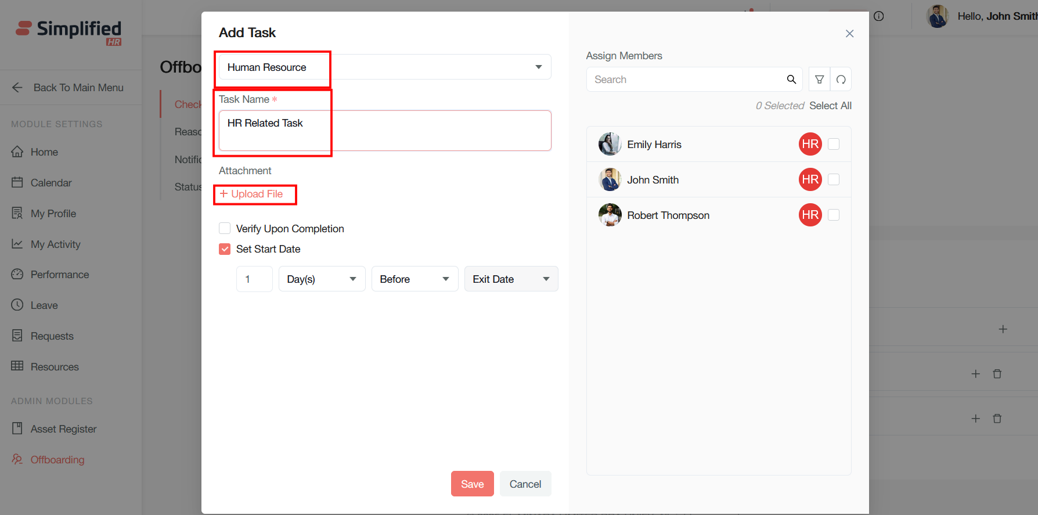This screenshot has width=1038, height=515.
Task: Click the refresh icon next to filter
Action: (841, 80)
